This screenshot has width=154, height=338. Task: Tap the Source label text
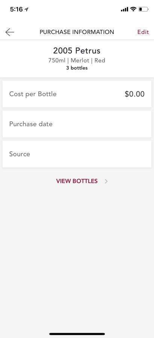(20, 154)
